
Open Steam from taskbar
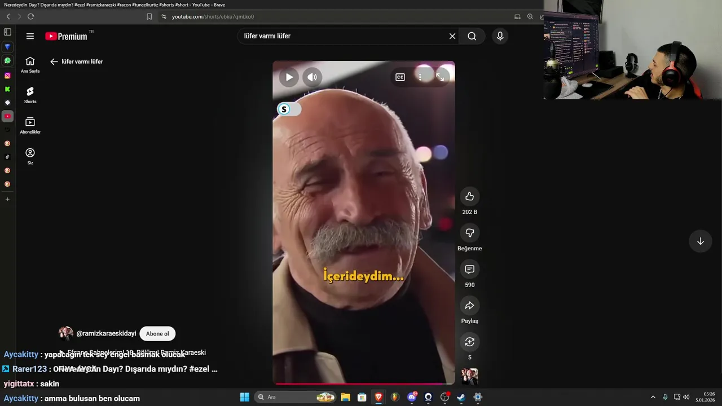pyautogui.click(x=461, y=397)
